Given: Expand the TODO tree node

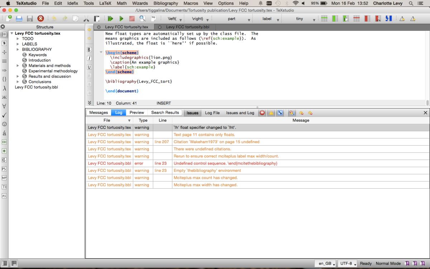Looking at the screenshot, I should tap(18, 39).
